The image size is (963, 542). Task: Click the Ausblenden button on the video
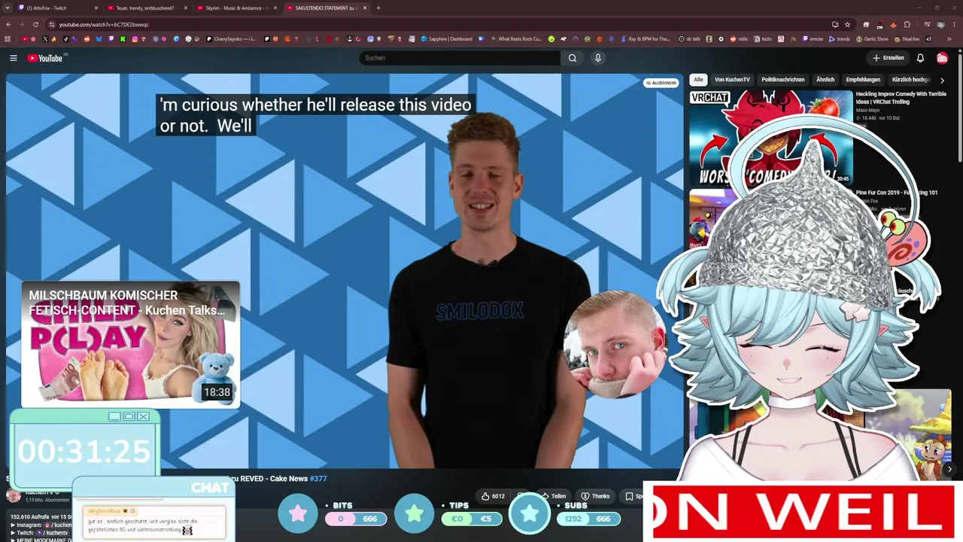click(661, 83)
